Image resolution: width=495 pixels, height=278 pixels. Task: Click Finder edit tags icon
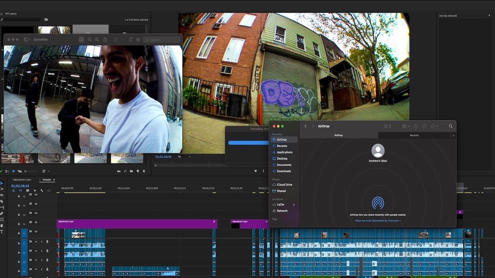coord(424,126)
